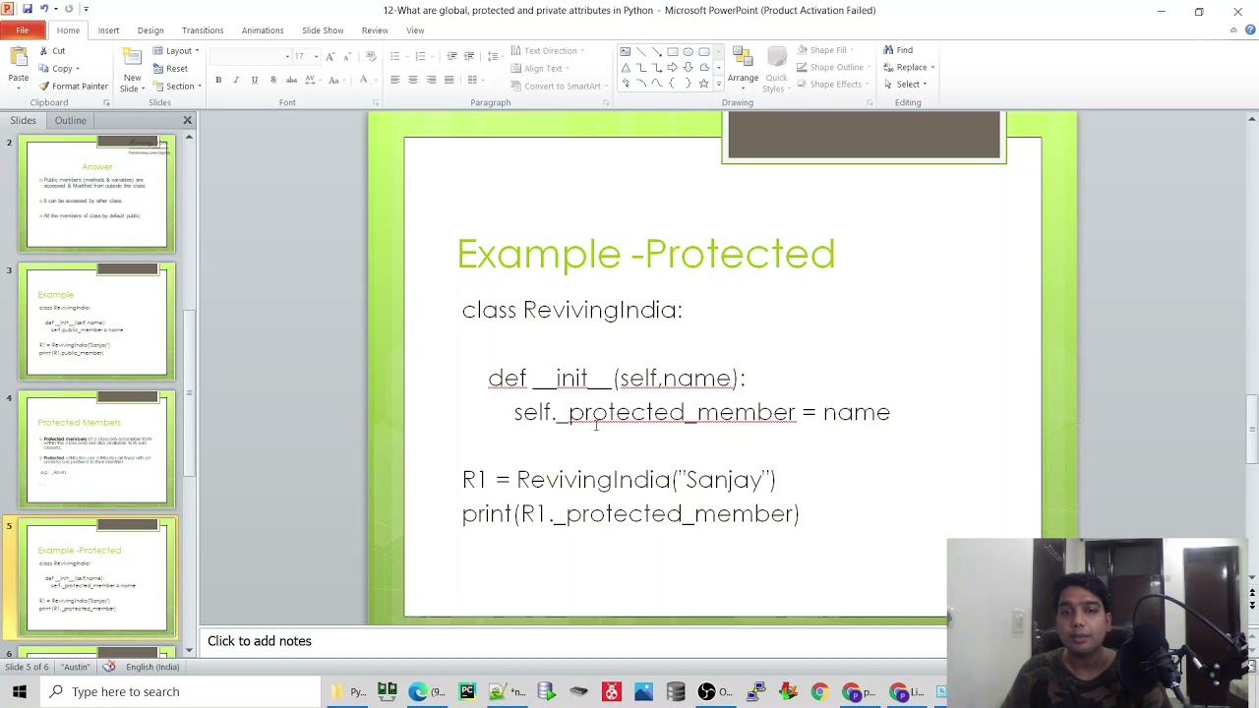This screenshot has width=1259, height=708.
Task: Toggle bold formatting
Action: pos(218,80)
